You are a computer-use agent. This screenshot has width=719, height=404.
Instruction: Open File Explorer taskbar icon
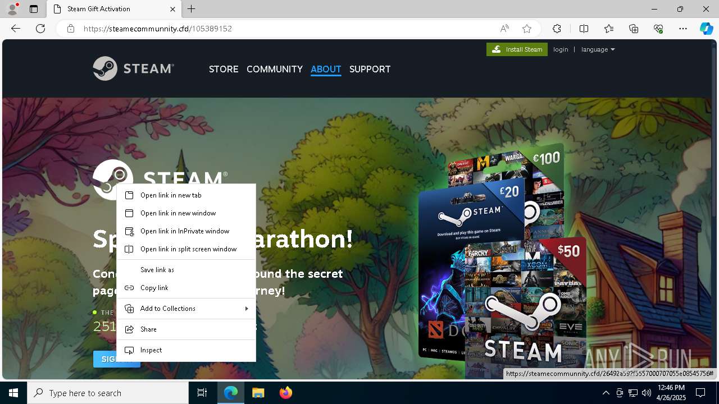258,393
